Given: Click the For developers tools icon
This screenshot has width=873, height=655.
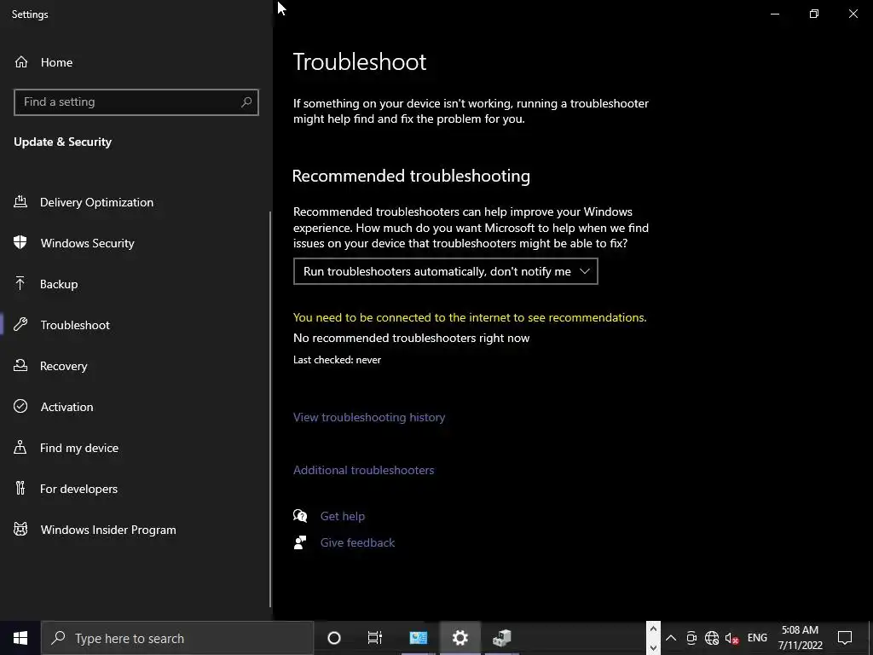Looking at the screenshot, I should pos(20,488).
